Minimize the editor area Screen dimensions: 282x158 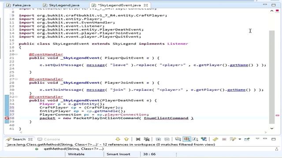(x=265, y=4)
